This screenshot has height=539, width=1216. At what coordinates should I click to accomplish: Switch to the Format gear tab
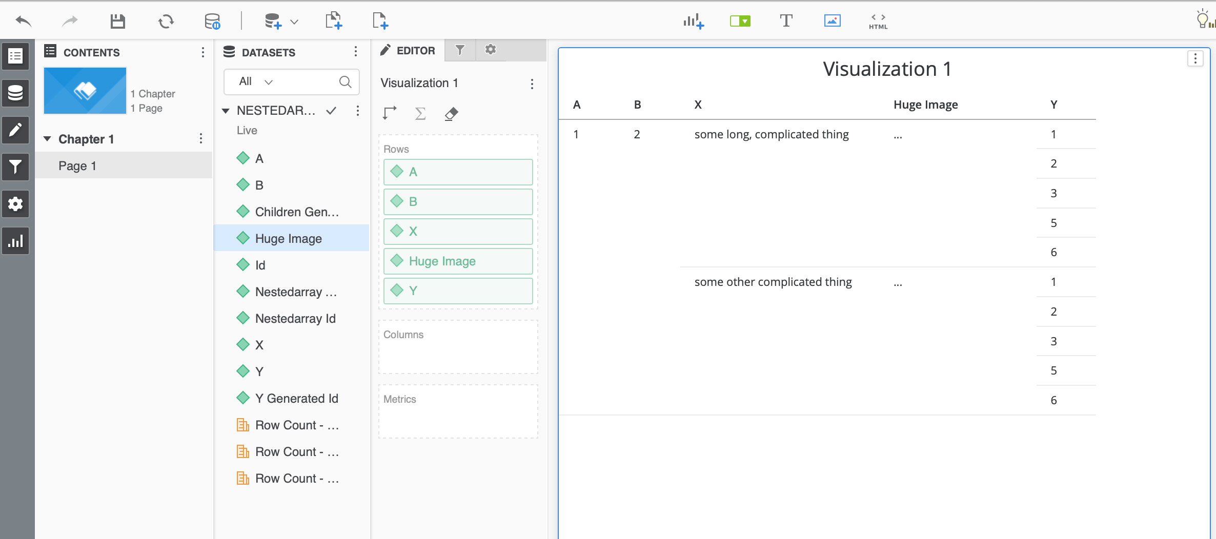click(491, 50)
